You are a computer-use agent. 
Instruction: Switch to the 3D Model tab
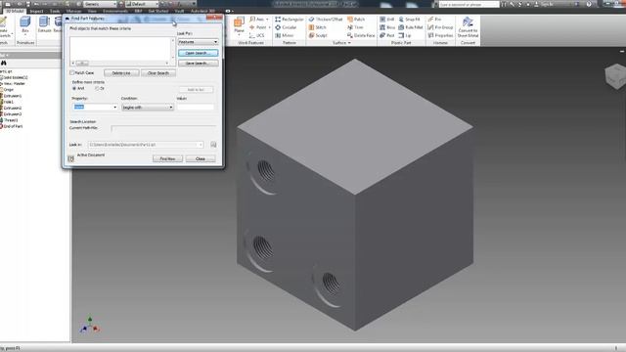[15, 11]
